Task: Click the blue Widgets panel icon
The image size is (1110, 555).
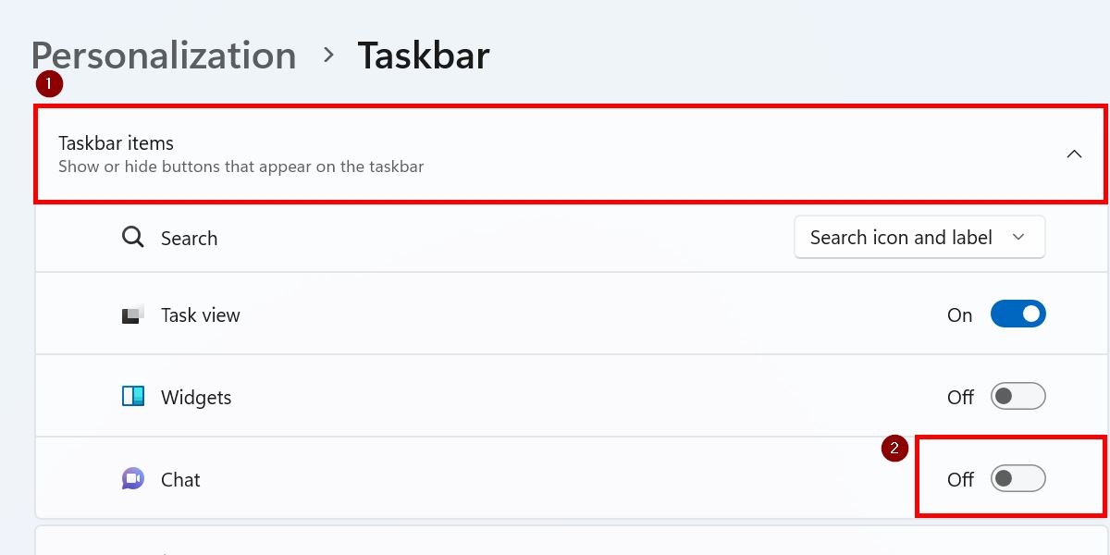Action: click(132, 397)
